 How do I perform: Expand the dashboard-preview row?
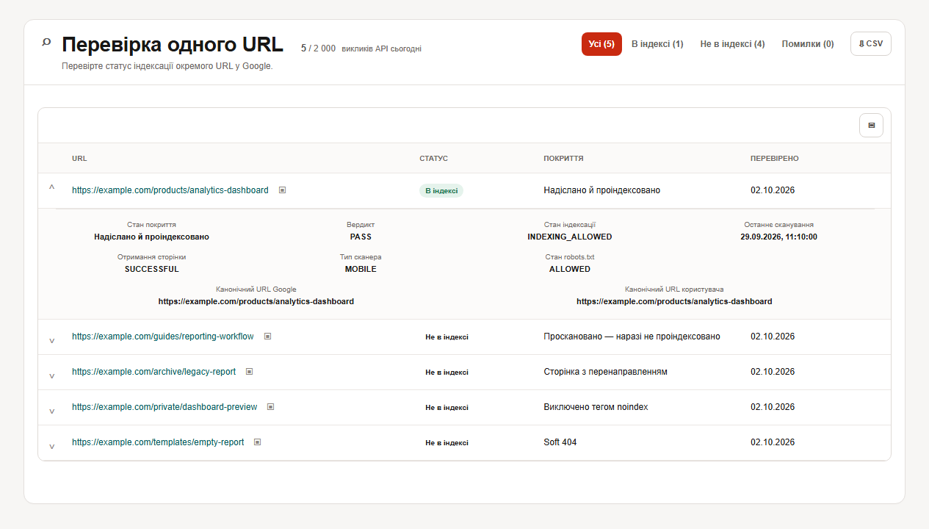pos(51,411)
